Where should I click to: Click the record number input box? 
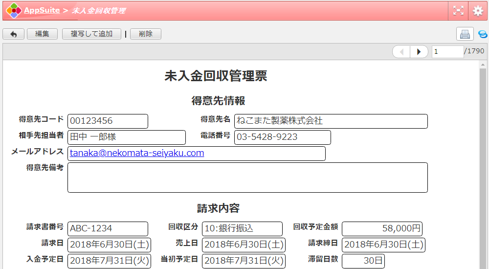tap(447, 51)
